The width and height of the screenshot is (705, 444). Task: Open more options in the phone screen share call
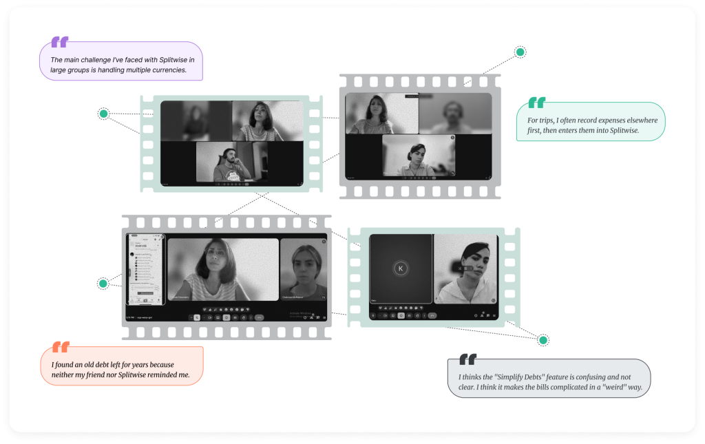tap(251, 317)
